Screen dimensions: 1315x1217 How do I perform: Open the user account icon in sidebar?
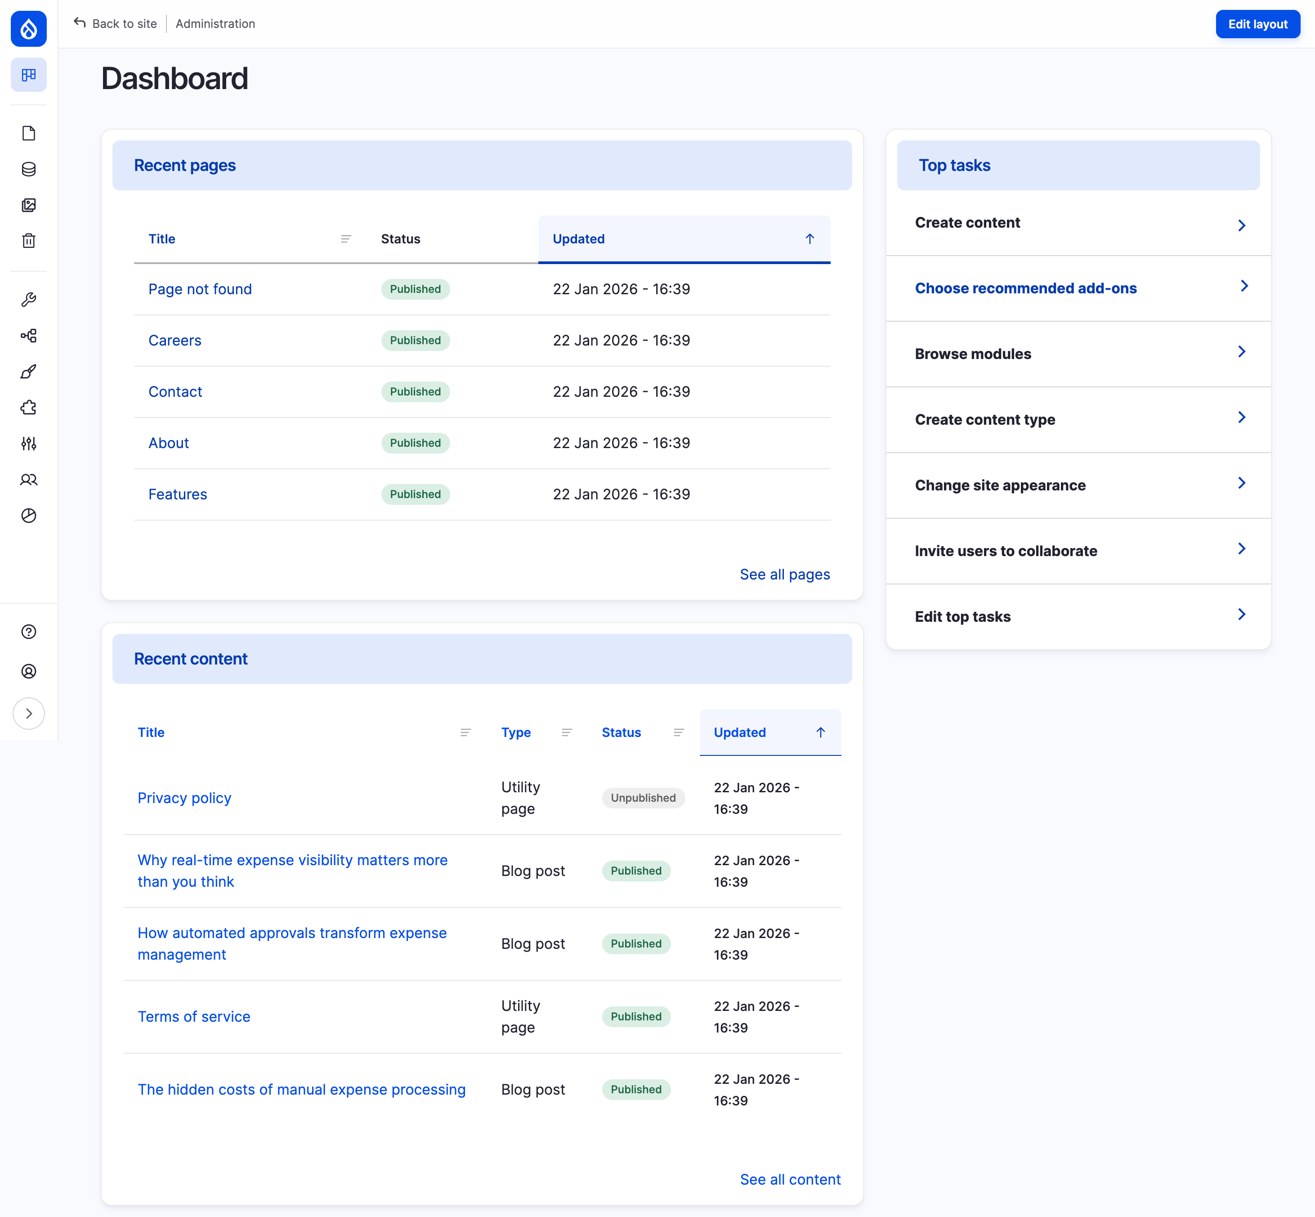[28, 671]
